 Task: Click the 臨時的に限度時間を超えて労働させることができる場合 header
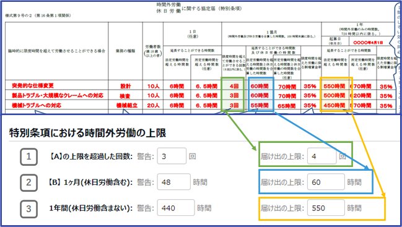coord(56,51)
